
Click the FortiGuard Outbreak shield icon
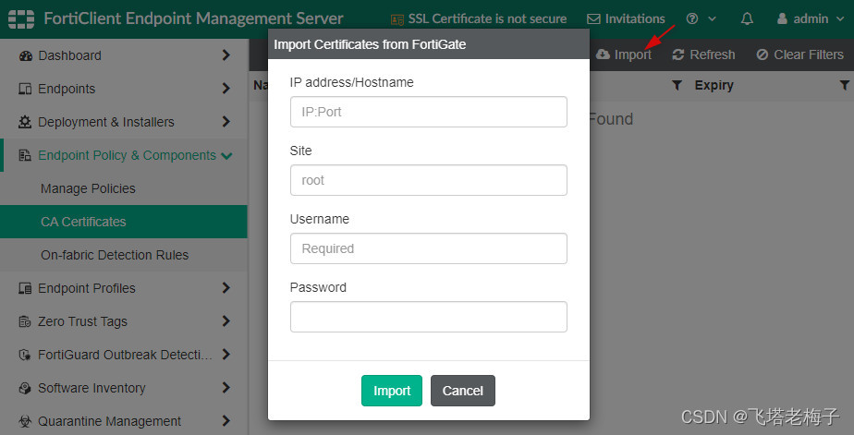(25, 355)
